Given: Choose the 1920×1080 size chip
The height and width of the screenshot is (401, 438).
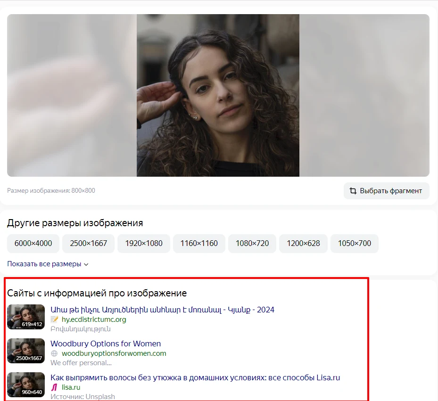Looking at the screenshot, I should click(144, 244).
